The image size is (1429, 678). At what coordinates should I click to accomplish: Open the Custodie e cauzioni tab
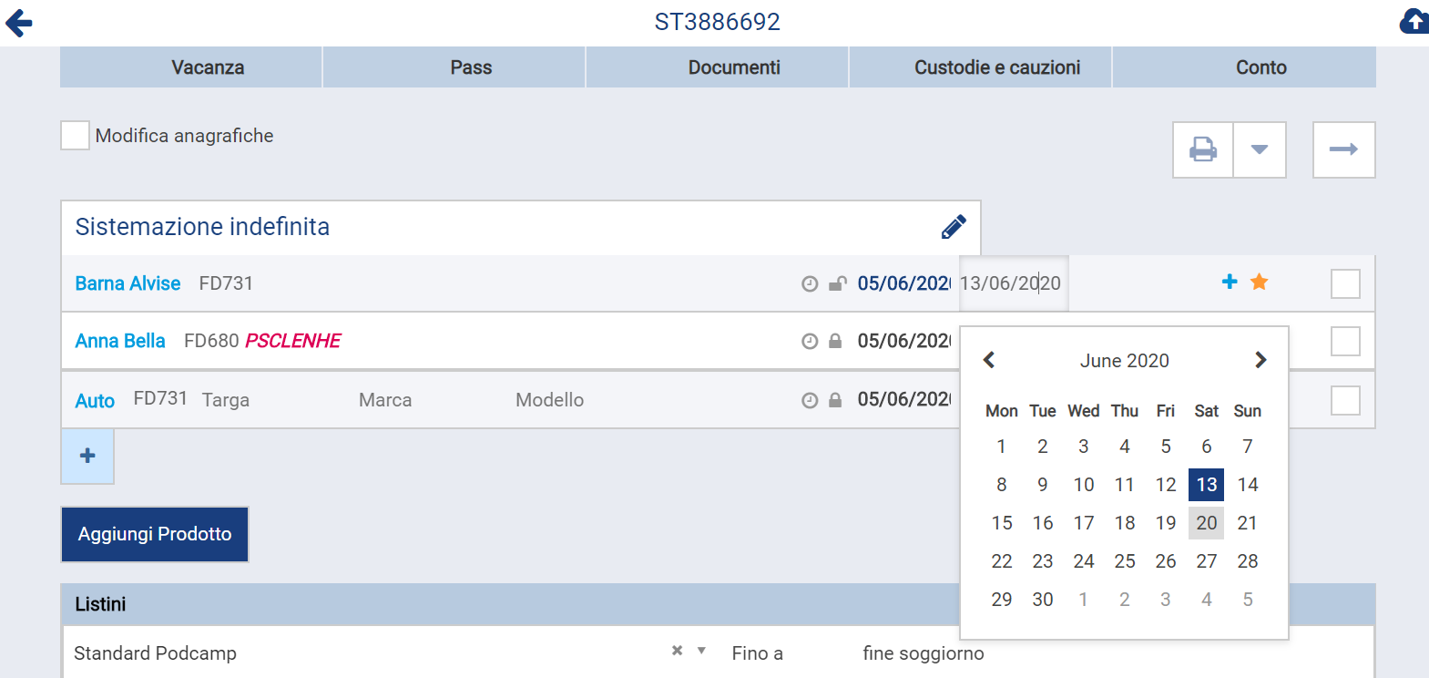point(997,67)
